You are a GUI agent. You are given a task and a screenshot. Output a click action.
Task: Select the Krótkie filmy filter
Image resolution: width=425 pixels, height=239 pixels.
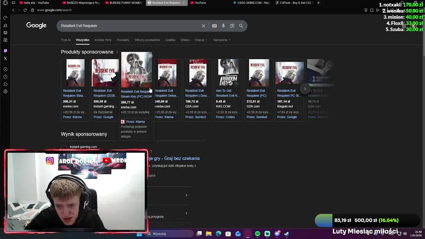103,40
